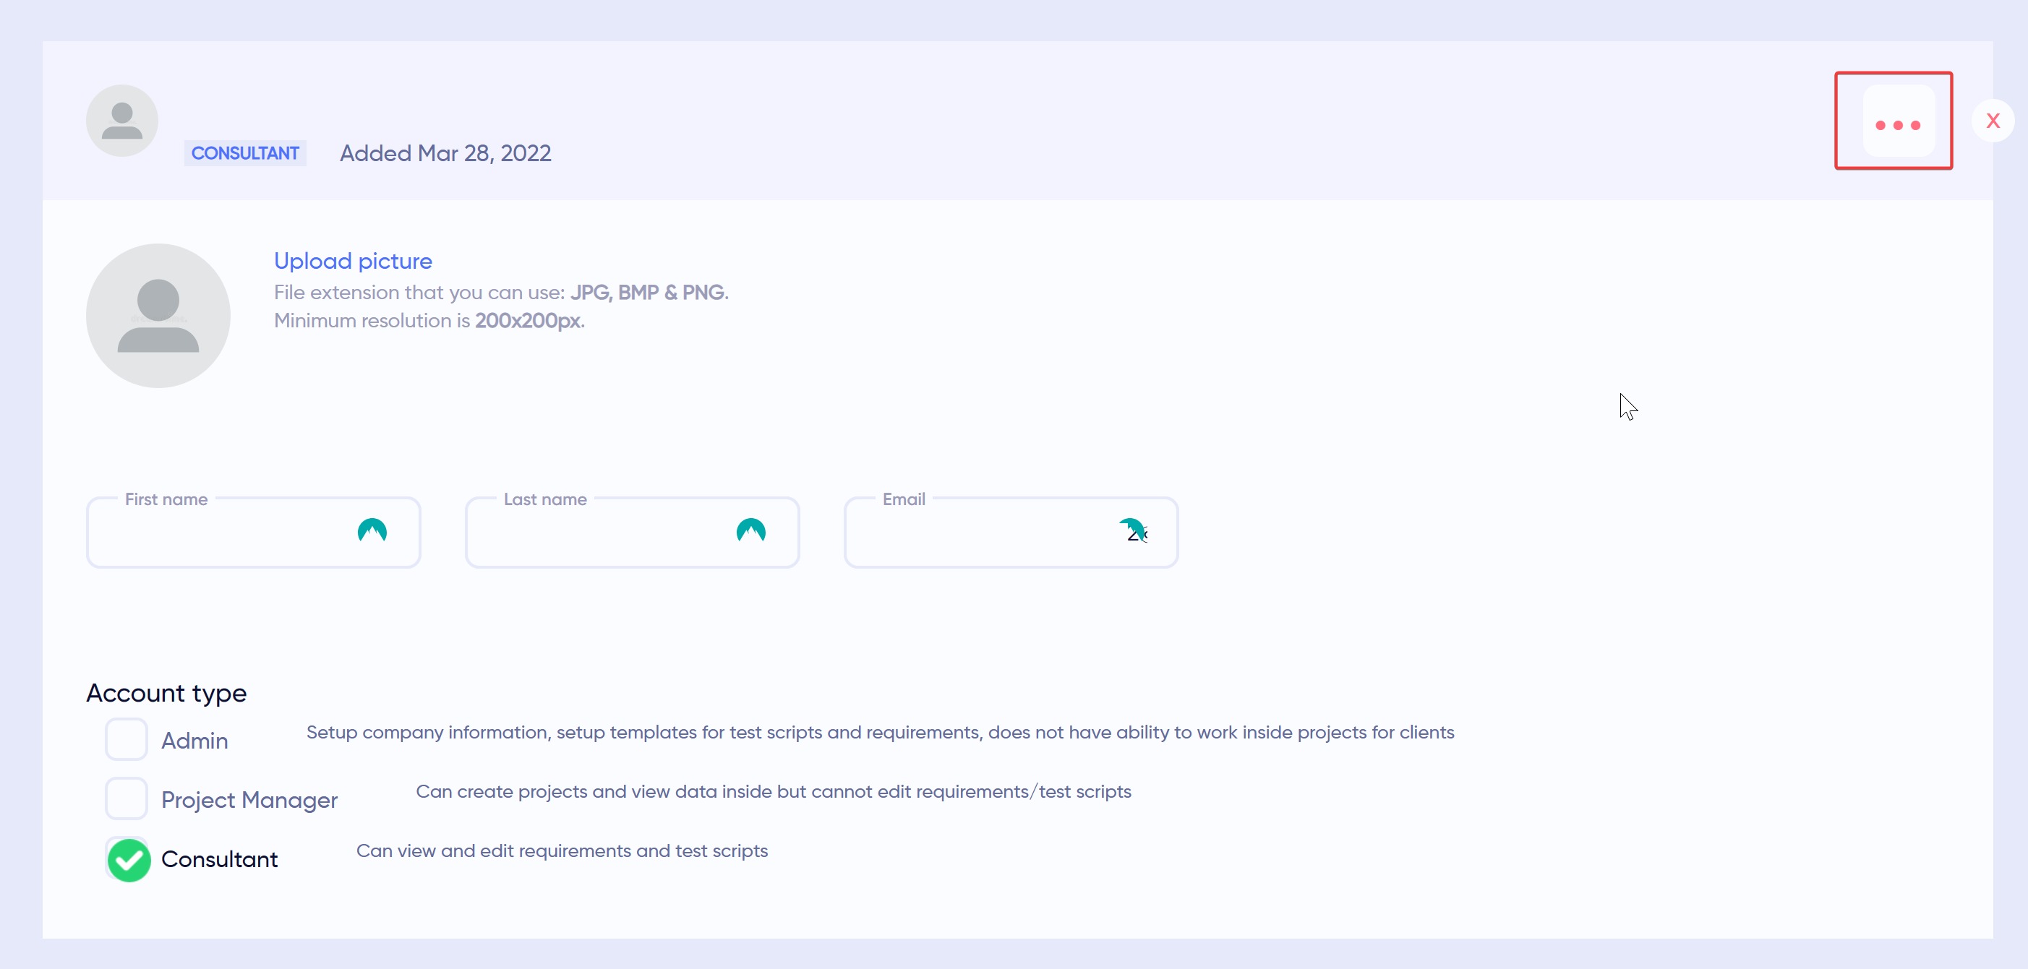Check the Admin account type checkbox
This screenshot has width=2028, height=969.
point(126,739)
